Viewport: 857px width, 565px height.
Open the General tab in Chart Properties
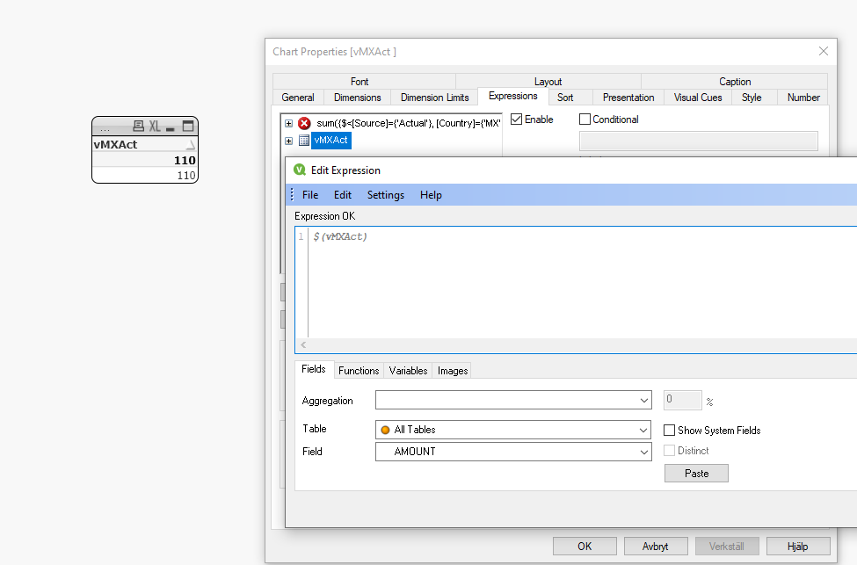click(x=298, y=98)
